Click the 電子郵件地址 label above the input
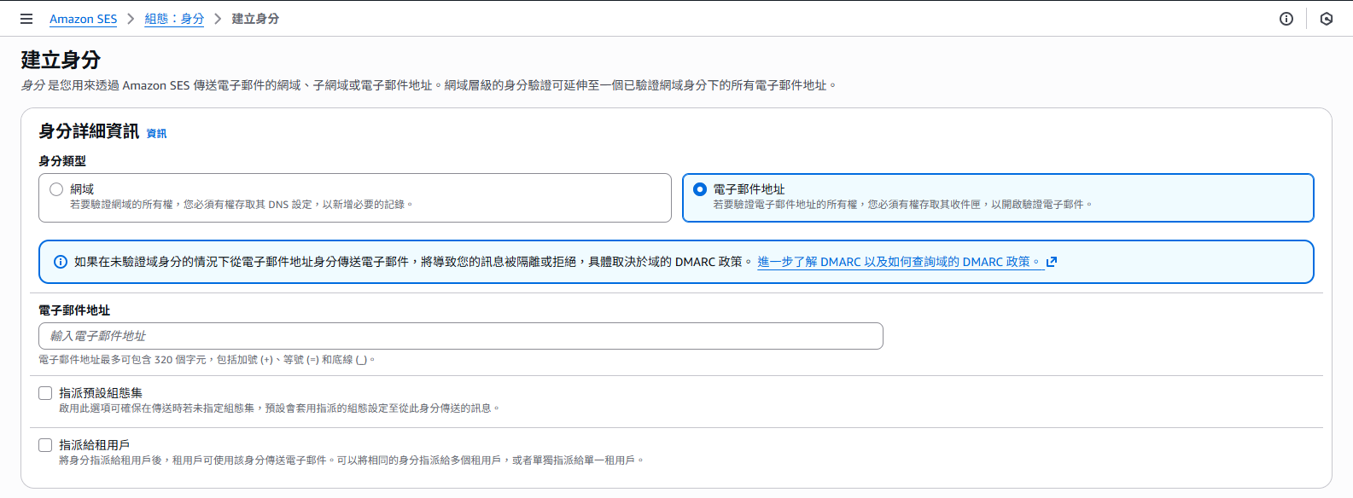The image size is (1353, 498). (x=74, y=310)
